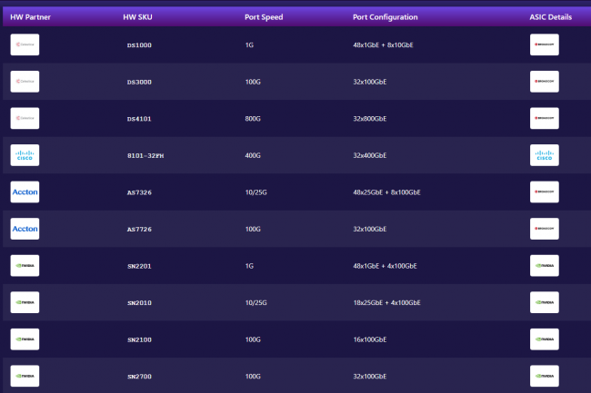This screenshot has width=591, height=393.
Task: Click the Broadcom ASIC logo in the AS7726 row
Action: [x=544, y=229]
